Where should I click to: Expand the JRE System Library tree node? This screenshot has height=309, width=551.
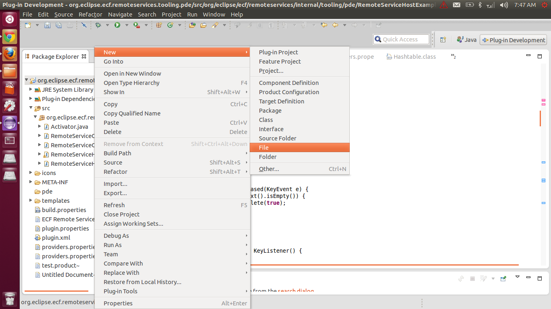pos(31,89)
